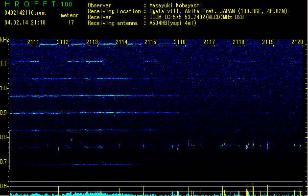This screenshot has width=308, height=196.
Task: Click the Receiver label
Action: 99,17
